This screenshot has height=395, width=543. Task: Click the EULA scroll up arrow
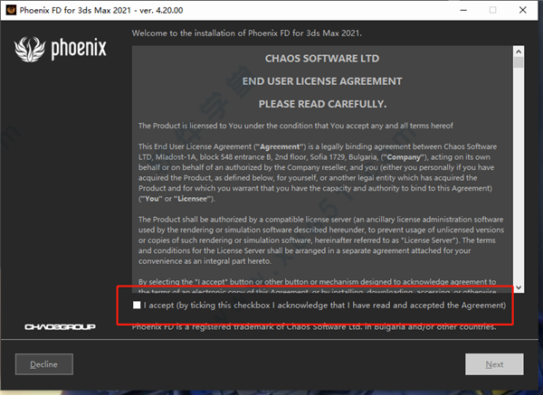(519, 52)
